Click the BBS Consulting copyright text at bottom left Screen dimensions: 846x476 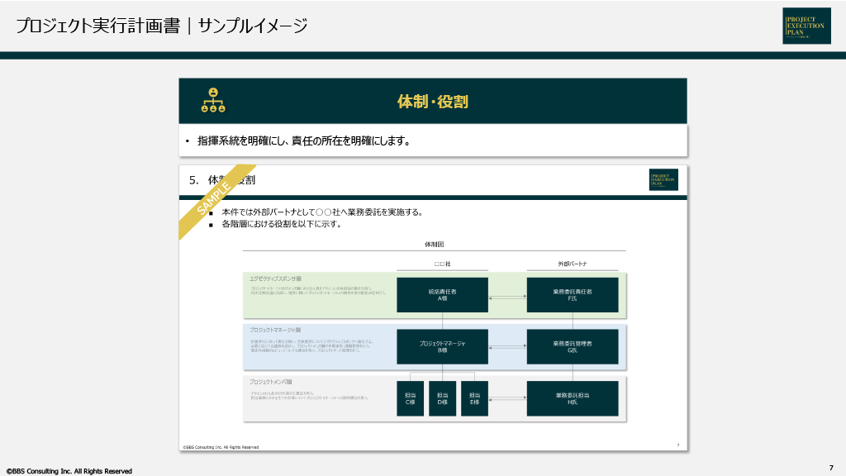click(x=69, y=471)
